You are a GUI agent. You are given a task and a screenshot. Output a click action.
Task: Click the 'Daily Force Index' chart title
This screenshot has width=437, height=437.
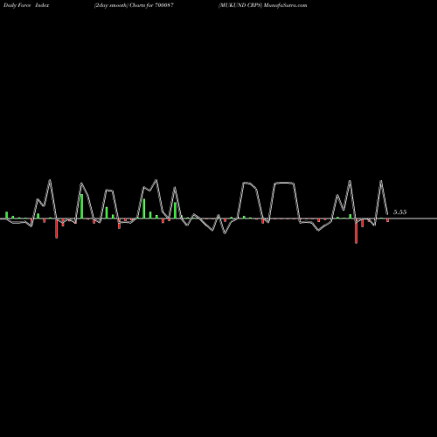click(26, 5)
